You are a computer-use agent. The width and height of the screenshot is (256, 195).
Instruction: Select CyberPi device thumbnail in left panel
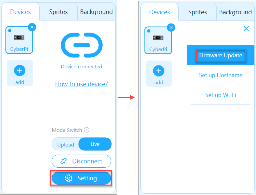(19, 40)
